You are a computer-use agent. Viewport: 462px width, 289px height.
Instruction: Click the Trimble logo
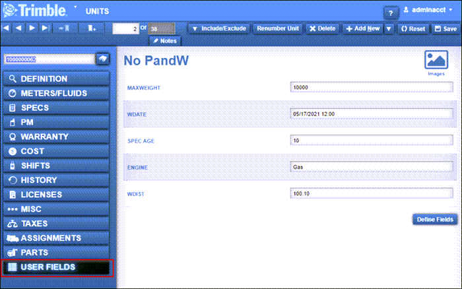click(35, 11)
